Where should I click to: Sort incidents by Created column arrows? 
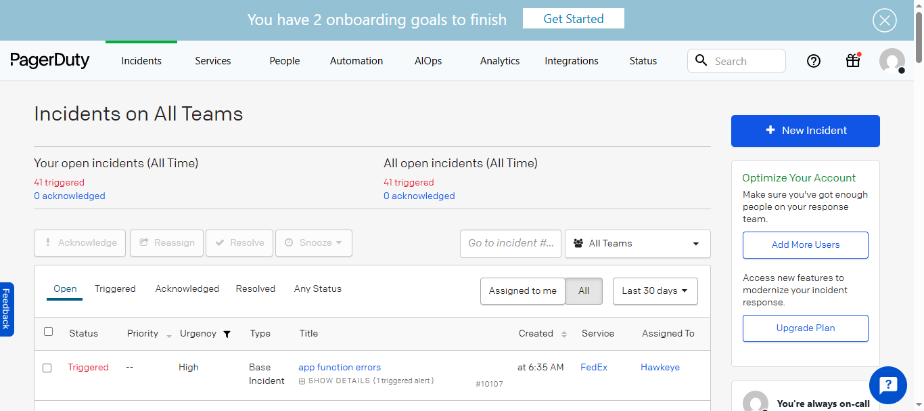pyautogui.click(x=563, y=334)
